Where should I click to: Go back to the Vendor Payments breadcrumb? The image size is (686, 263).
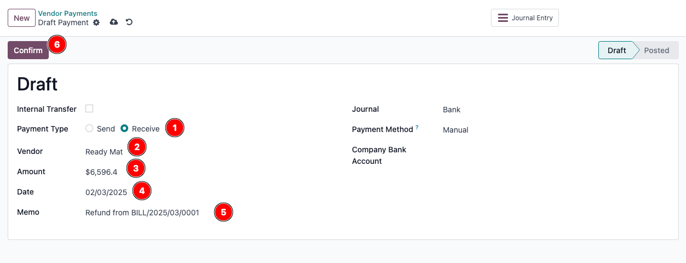67,13
